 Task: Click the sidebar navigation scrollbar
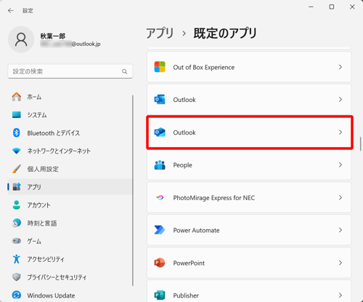click(133, 191)
